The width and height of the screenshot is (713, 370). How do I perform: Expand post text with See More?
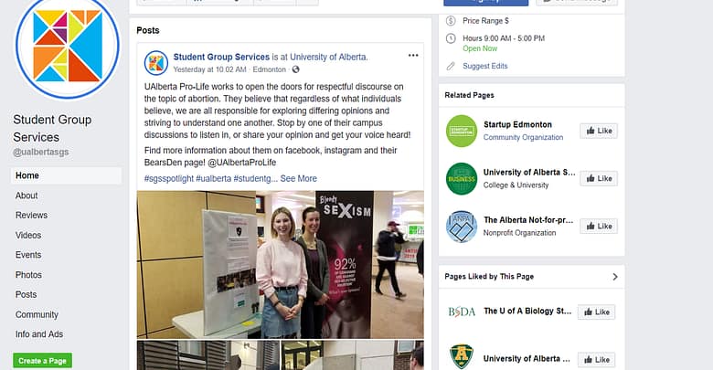(298, 179)
